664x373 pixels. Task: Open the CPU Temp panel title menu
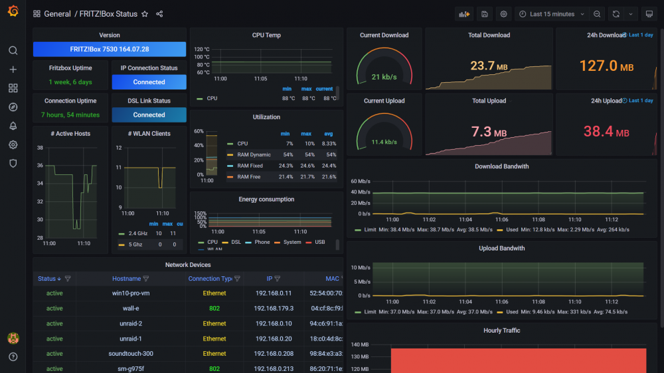pyautogui.click(x=266, y=35)
